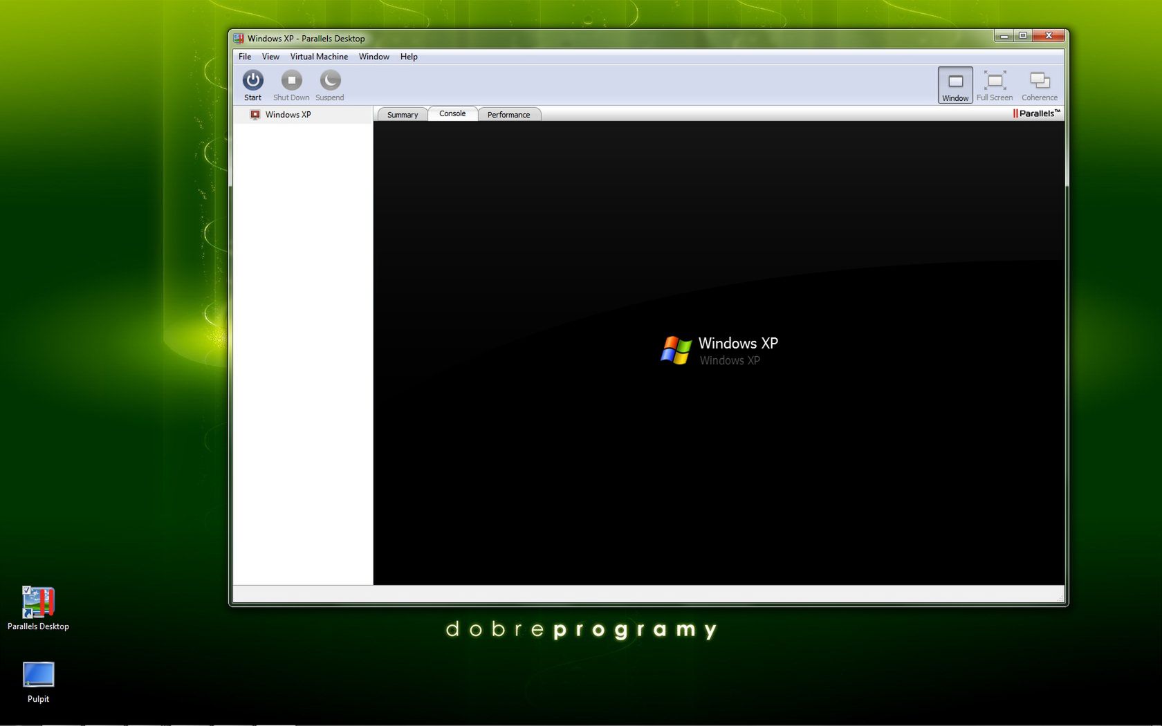
Task: Click the Parallels Desktop shortcut on desktop
Action: pos(38,608)
